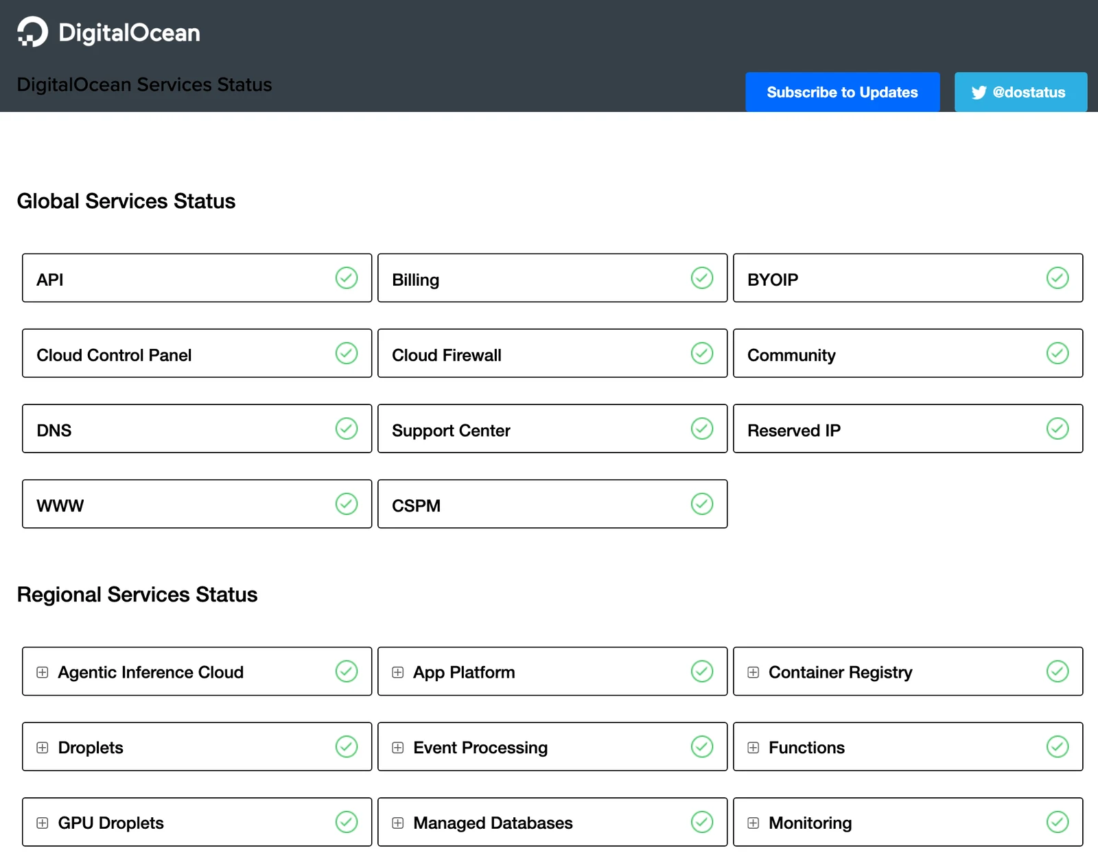Click the Billing status checkmark icon
The width and height of the screenshot is (1098, 857).
tap(702, 278)
